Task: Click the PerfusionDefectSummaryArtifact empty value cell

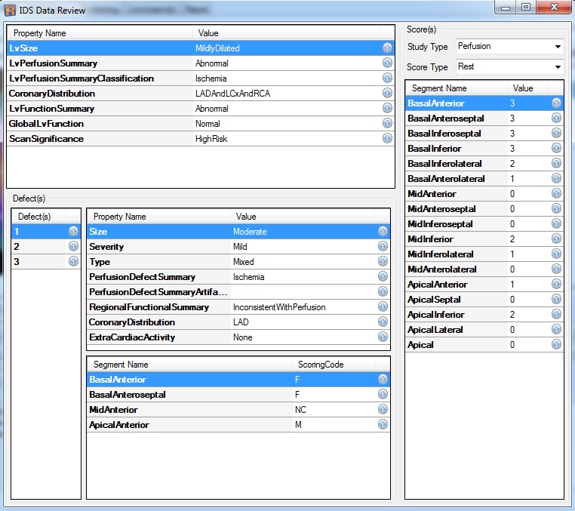Action: 302,292
